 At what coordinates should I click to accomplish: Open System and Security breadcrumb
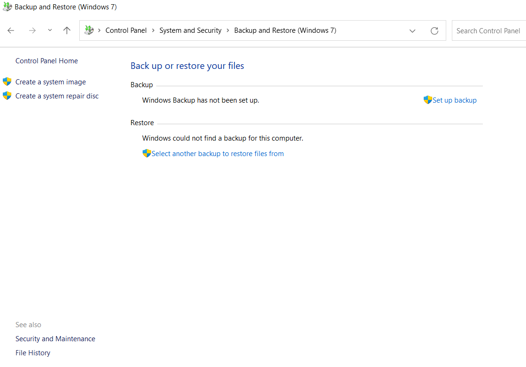point(190,30)
